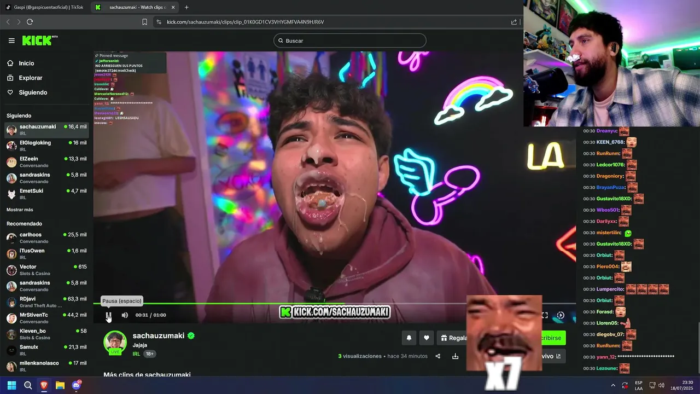The width and height of the screenshot is (700, 394).
Task: Click the notification bell for sachauzumaki
Action: click(x=409, y=338)
